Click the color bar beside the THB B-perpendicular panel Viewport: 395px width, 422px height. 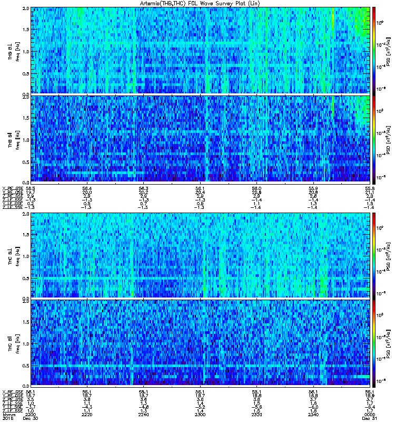pyautogui.click(x=374, y=51)
